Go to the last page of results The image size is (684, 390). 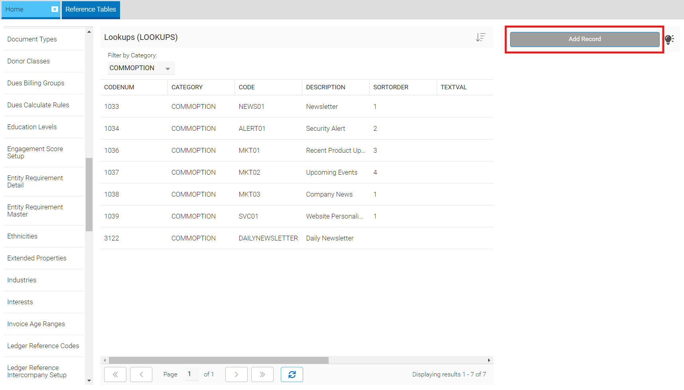click(x=262, y=374)
